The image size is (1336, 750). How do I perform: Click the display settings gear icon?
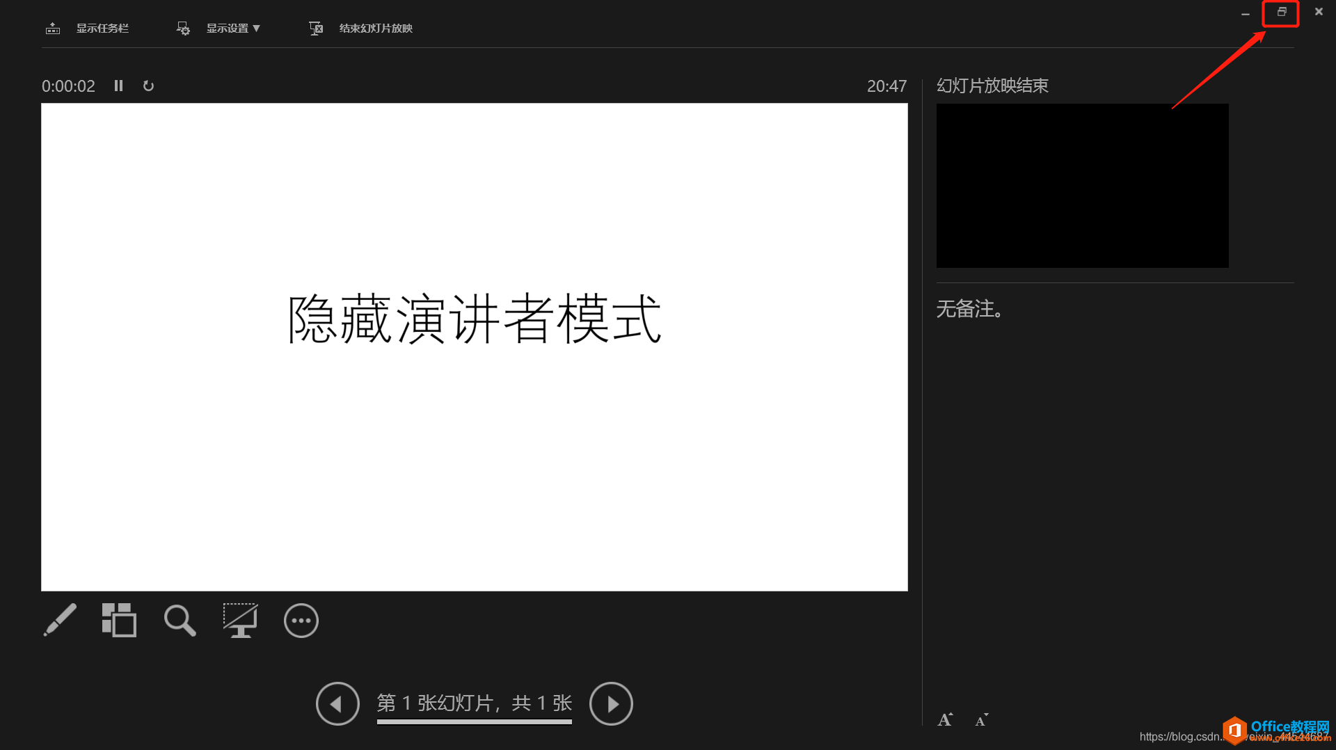point(182,28)
